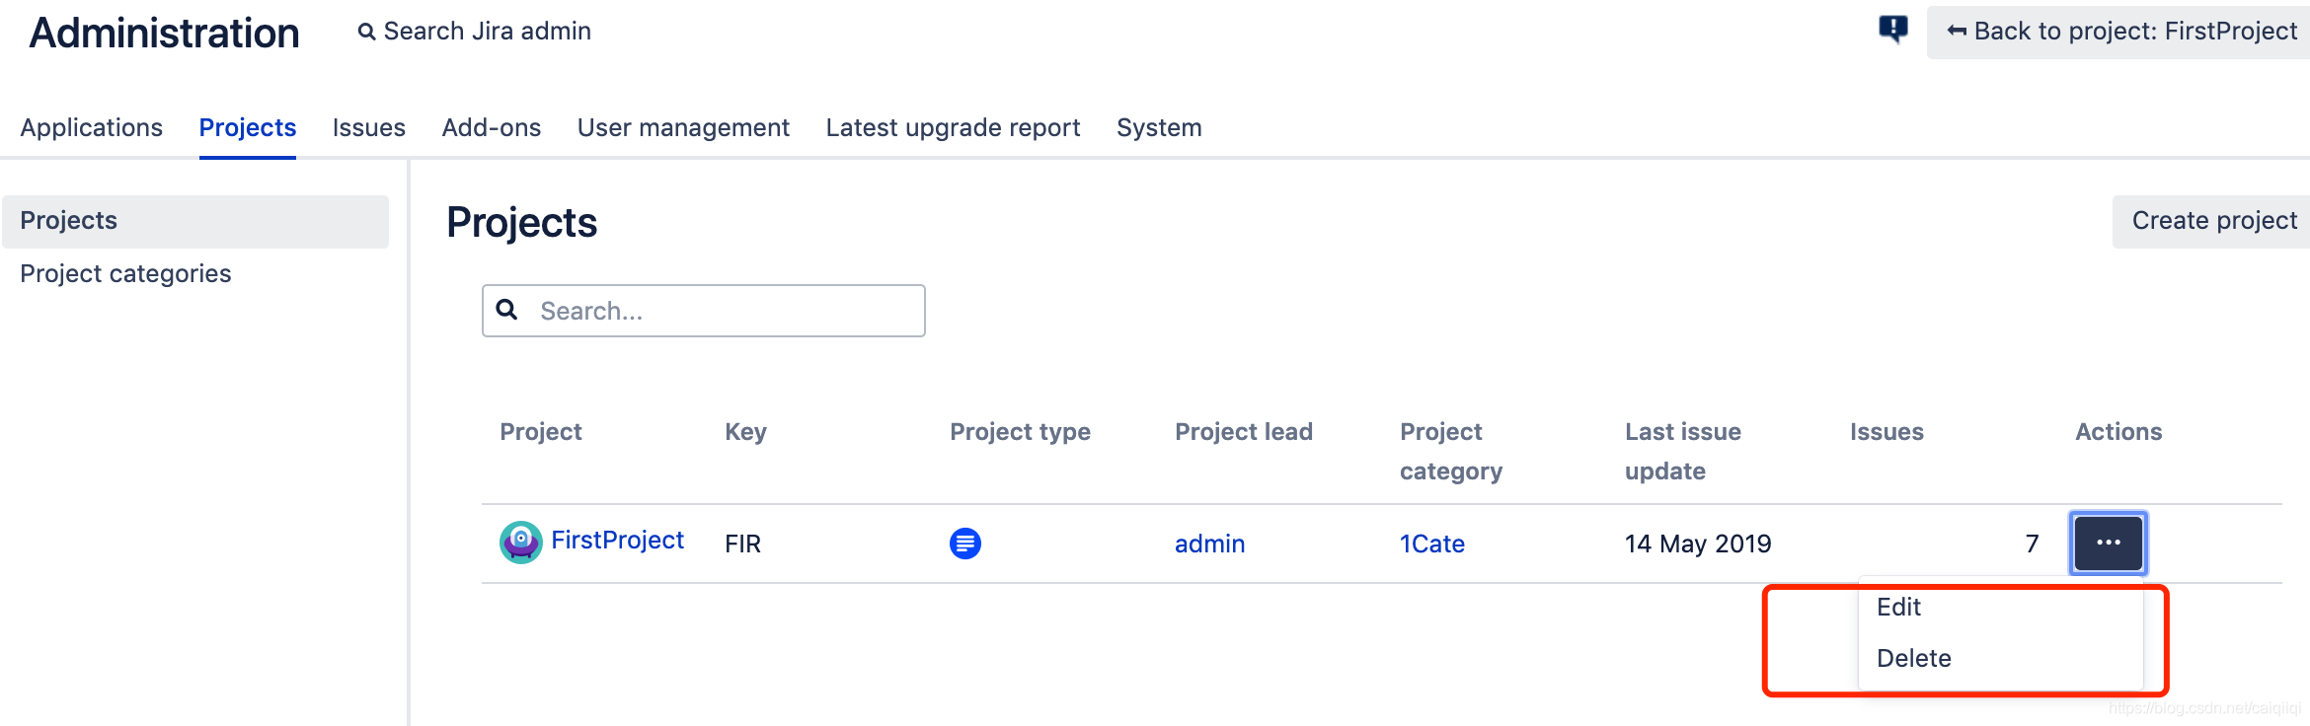Choose Edit from the actions menu

click(x=2001, y=607)
